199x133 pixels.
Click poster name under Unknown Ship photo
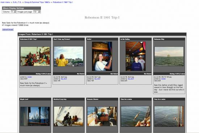(x=164, y=79)
